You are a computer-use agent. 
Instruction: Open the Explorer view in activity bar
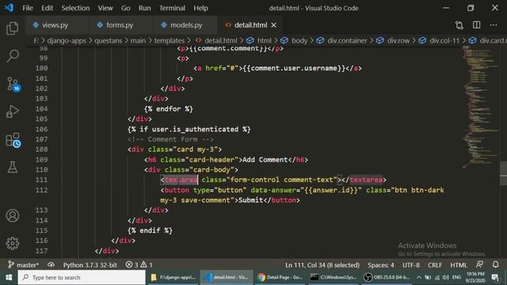tap(13, 28)
